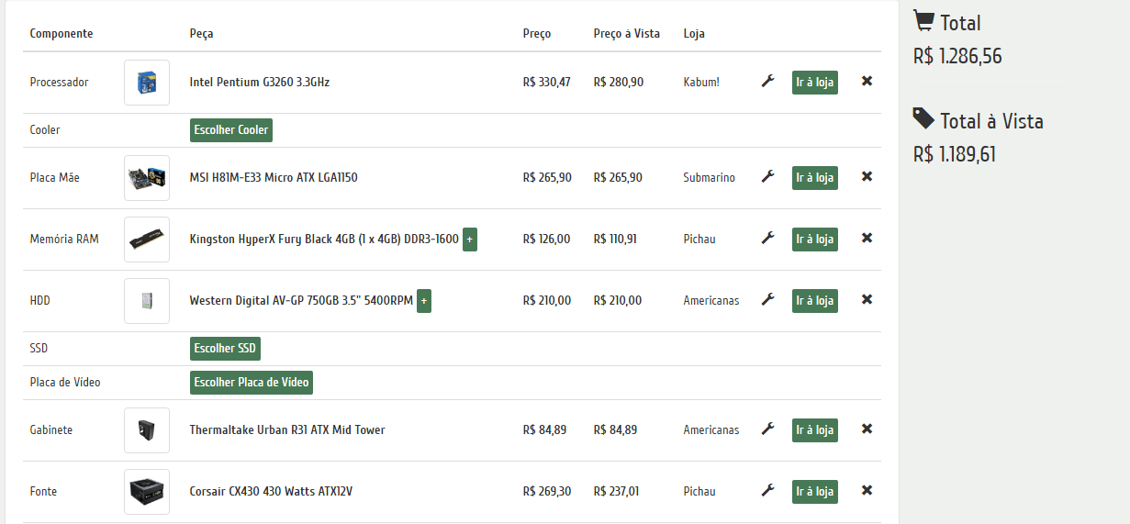Viewport: 1130px width, 524px height.
Task: Click the wrench icon in the Processador row
Action: point(768,82)
